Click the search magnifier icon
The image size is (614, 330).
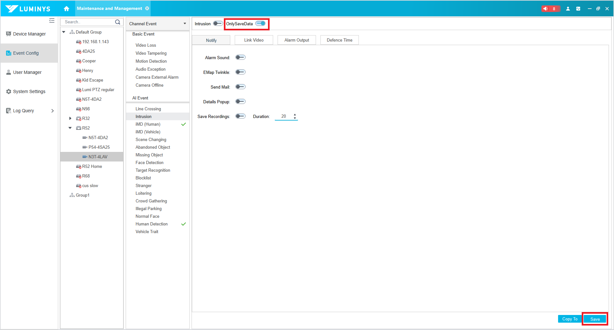[x=118, y=22]
